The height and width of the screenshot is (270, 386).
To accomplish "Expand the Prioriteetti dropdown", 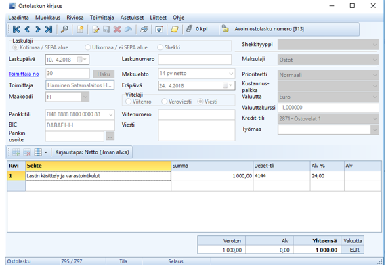I will pos(374,75).
